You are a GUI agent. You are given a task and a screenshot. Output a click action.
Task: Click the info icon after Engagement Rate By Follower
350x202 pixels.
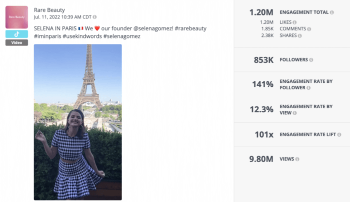pos(309,88)
